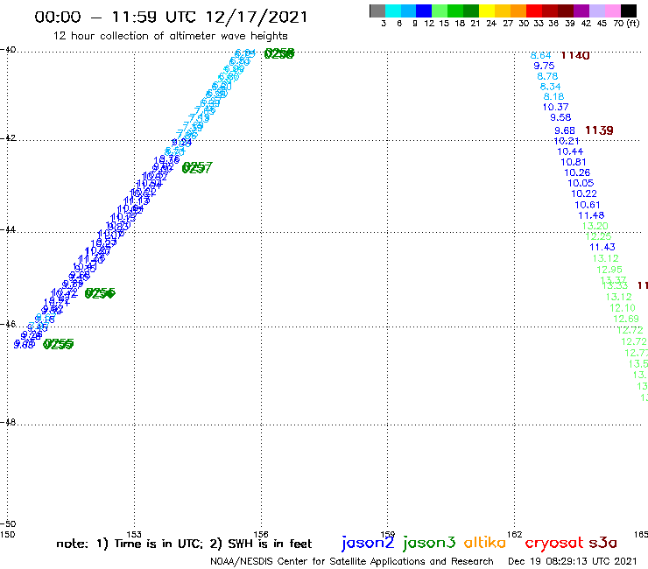Click the green wave height value '12.10'
The height and width of the screenshot is (569, 648).
[x=623, y=308]
